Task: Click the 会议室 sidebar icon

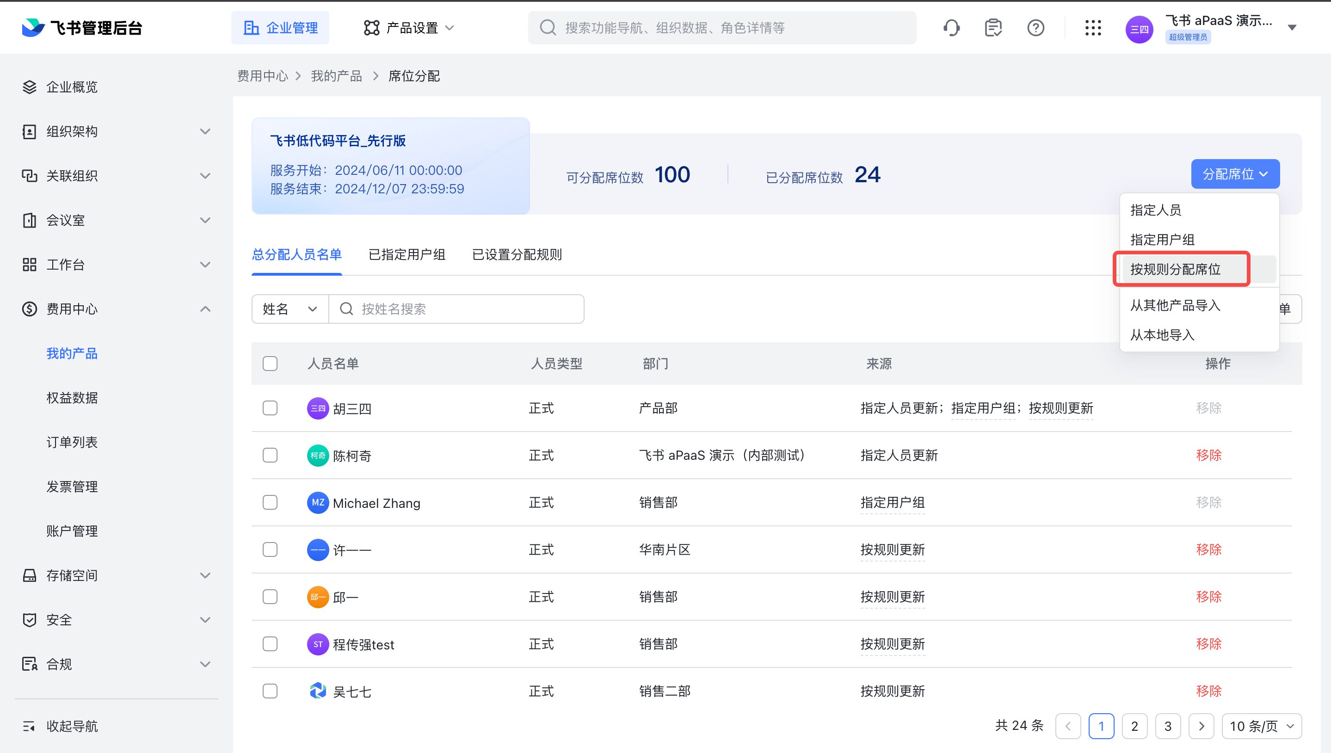Action: (30, 220)
